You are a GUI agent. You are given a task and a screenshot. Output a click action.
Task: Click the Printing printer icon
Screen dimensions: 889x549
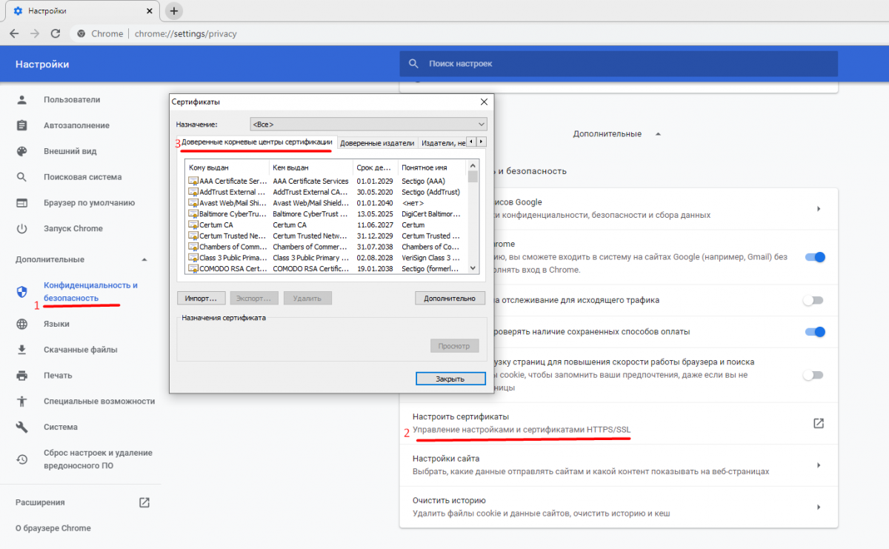click(22, 376)
